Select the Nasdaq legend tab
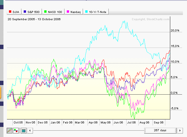This screenshot has height=137, width=187. pyautogui.click(x=74, y=12)
